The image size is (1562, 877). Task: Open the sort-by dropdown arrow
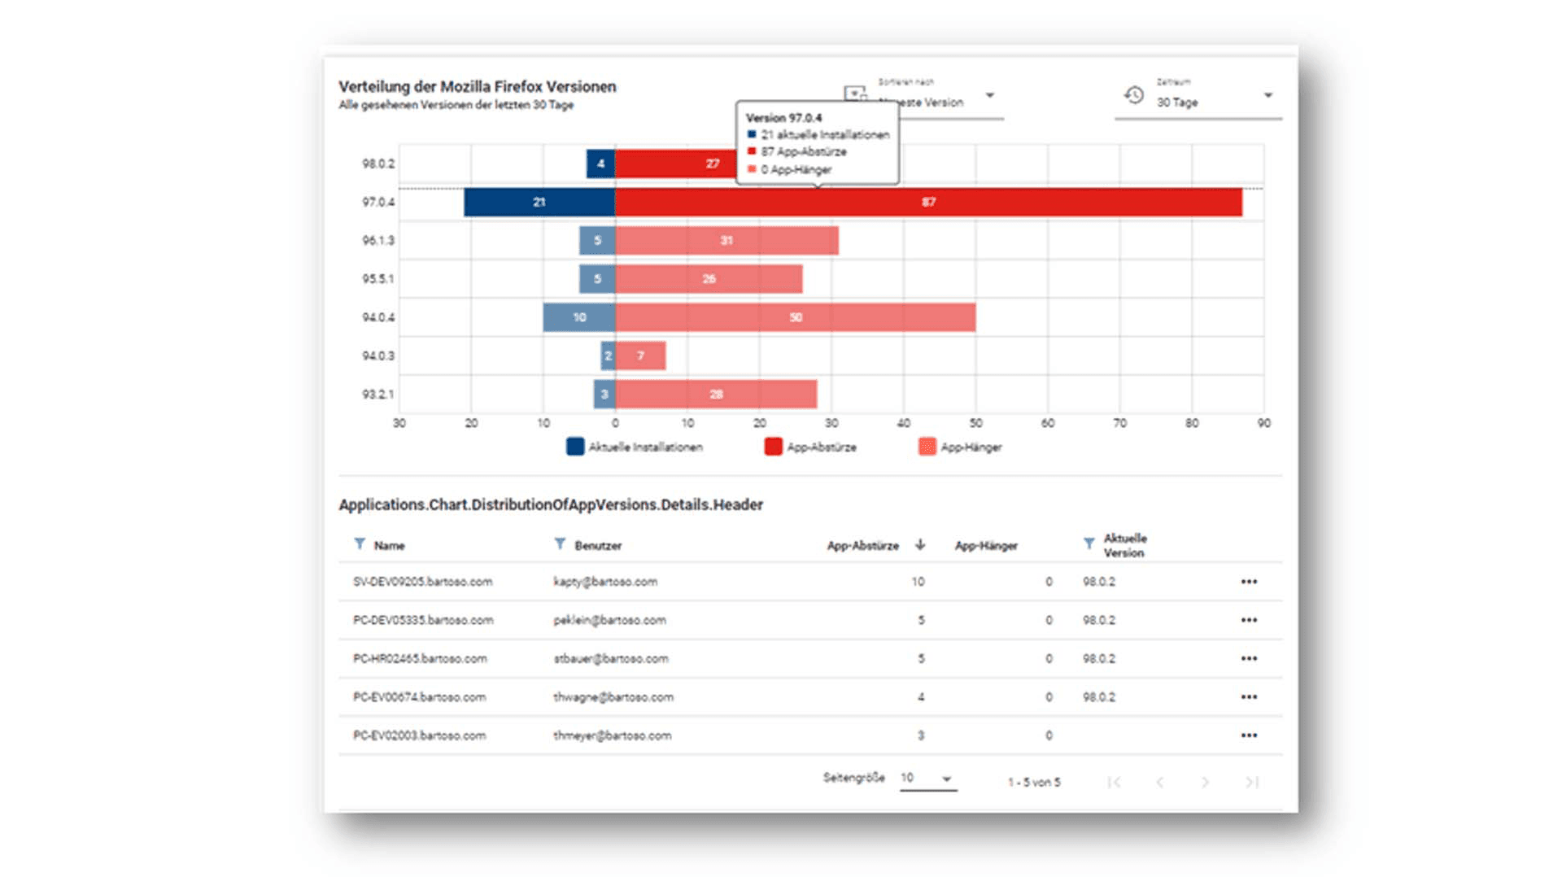(990, 95)
